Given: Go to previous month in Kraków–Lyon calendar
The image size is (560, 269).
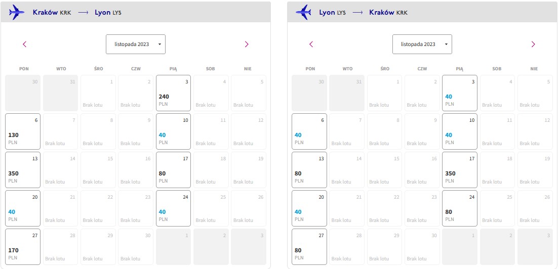Looking at the screenshot, I should tap(25, 44).
